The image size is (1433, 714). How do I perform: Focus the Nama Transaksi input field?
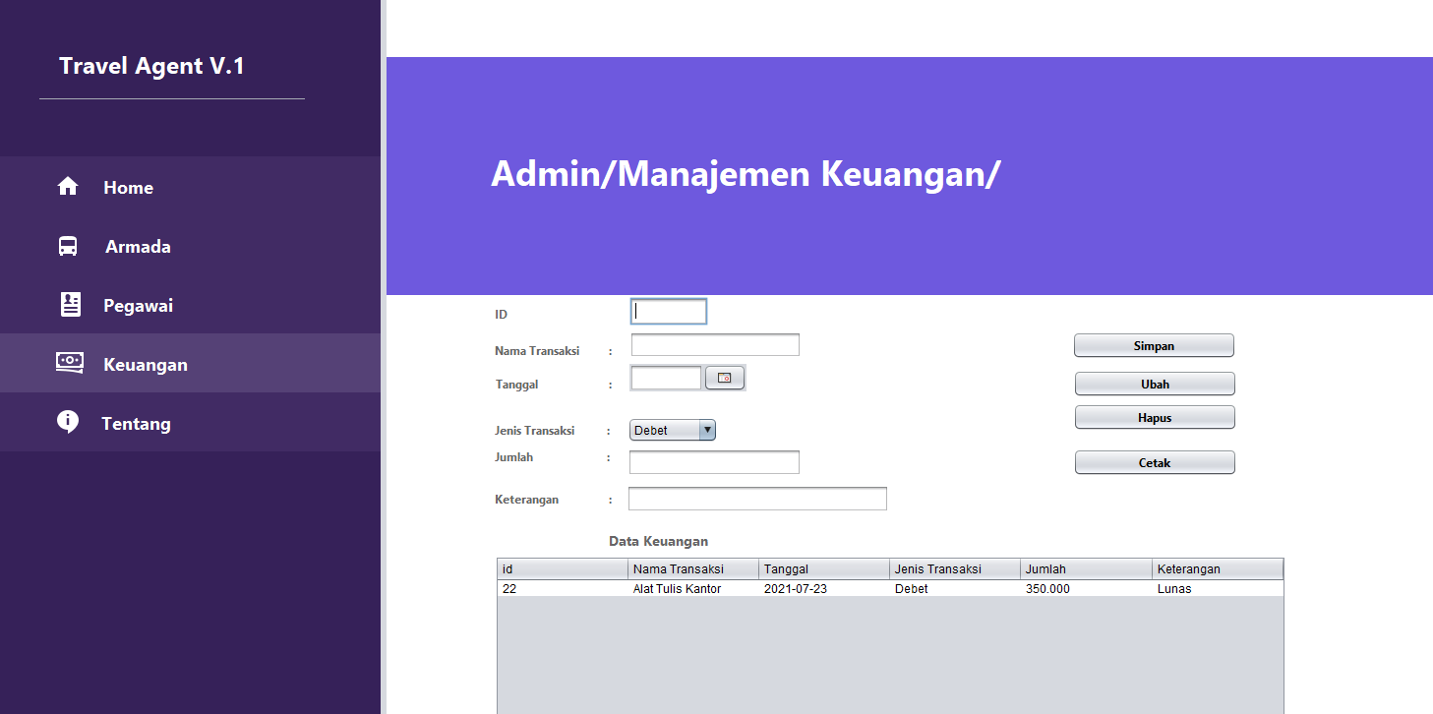[715, 345]
